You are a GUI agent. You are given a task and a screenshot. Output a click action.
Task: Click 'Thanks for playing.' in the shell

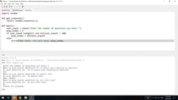point(14,86)
